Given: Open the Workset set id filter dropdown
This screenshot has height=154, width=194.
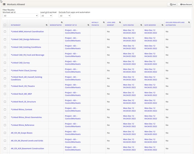Looking at the screenshot, I should [x=20, y=16].
